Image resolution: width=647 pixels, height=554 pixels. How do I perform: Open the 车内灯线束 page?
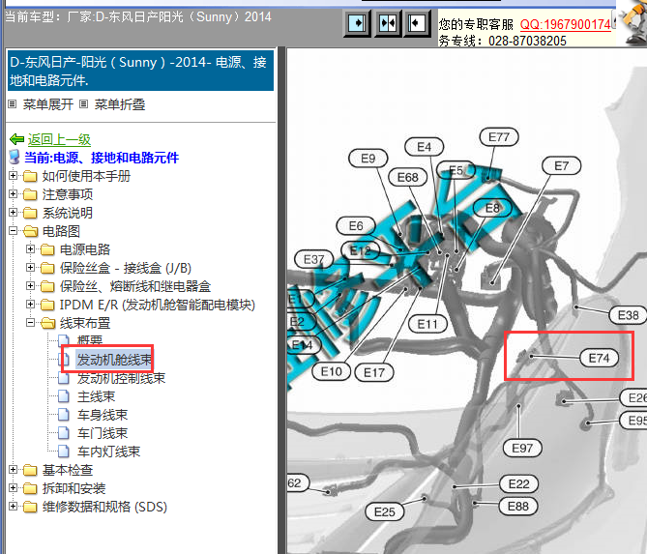109,452
